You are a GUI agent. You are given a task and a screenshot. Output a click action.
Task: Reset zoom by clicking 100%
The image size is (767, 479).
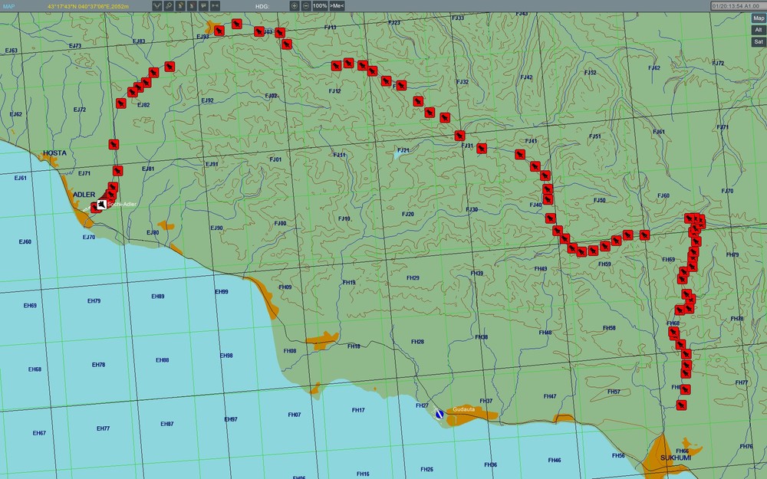click(x=320, y=5)
